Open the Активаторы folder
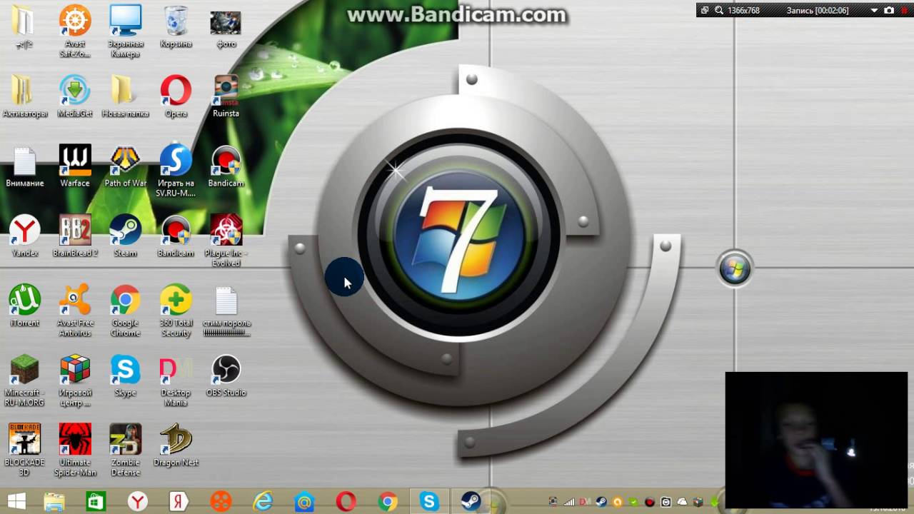 (25, 96)
